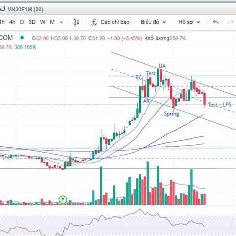Screen dimensions: 236x236
Task: Click the Spring annotation label
Action: click(x=171, y=114)
